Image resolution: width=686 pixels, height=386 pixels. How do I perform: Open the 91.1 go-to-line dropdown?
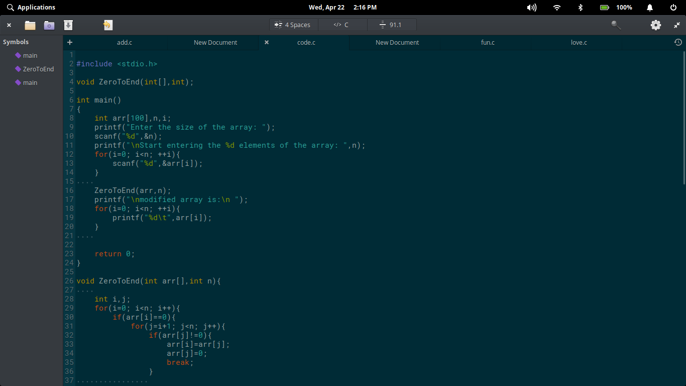392,25
